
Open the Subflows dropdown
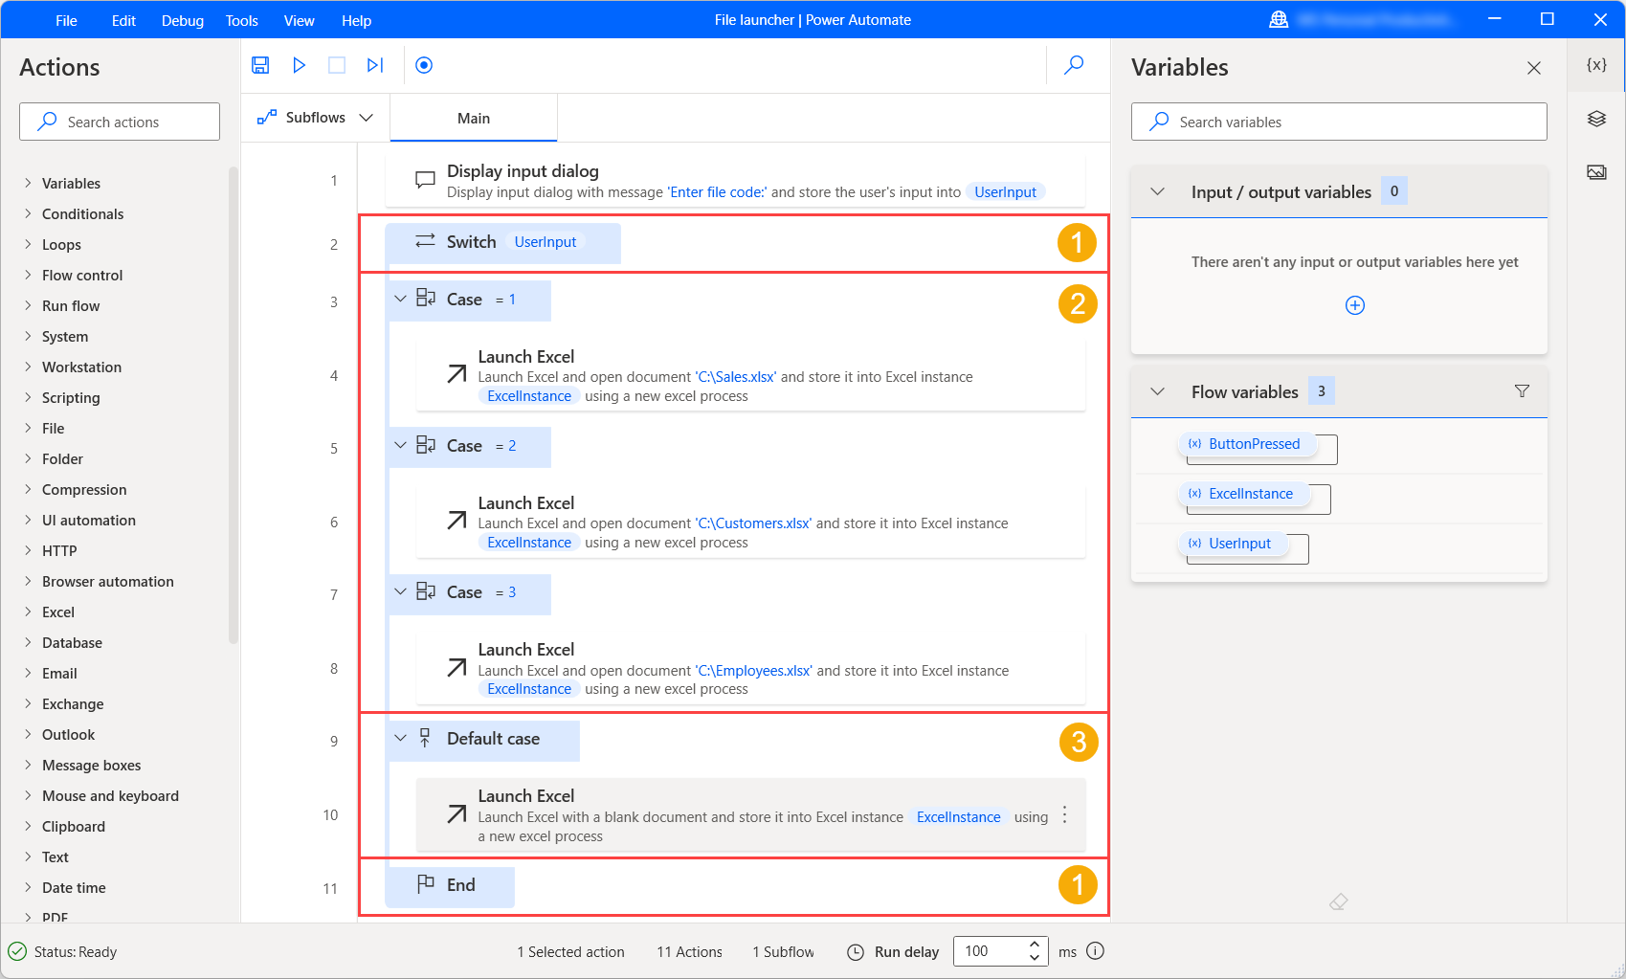[x=315, y=118]
